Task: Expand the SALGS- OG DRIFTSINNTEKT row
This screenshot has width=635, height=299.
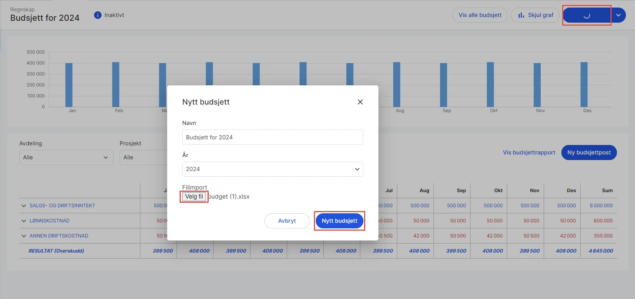Action: (x=24, y=206)
